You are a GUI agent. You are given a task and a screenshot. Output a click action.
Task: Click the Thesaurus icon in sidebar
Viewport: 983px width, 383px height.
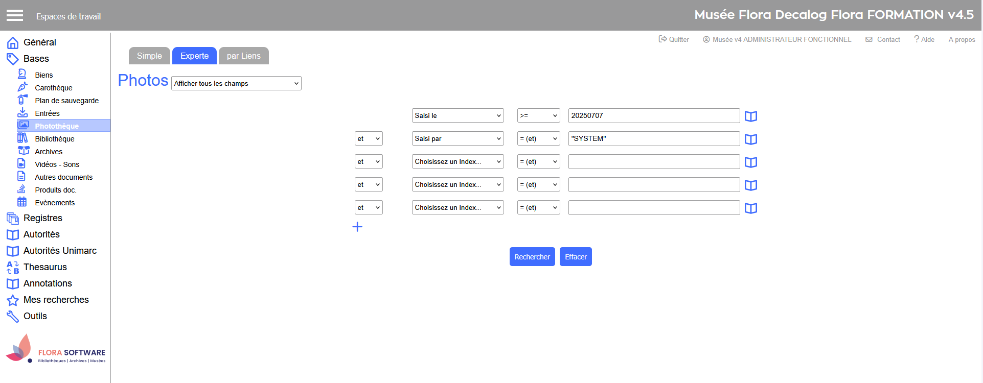(13, 267)
